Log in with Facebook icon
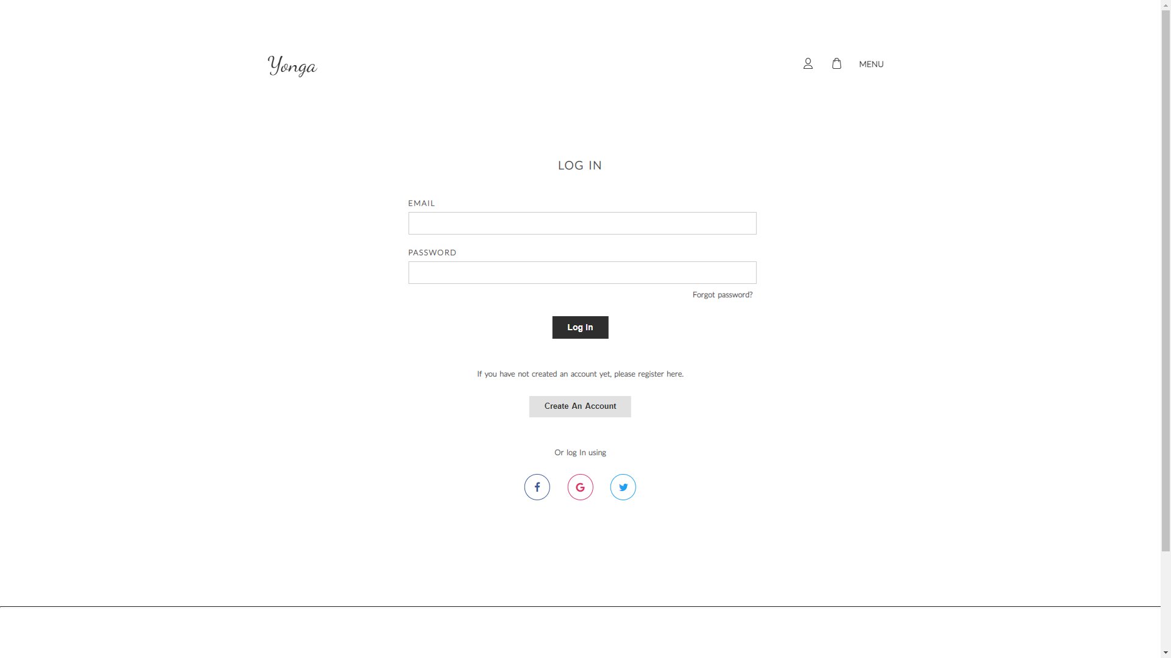The height and width of the screenshot is (658, 1171). coord(537,487)
